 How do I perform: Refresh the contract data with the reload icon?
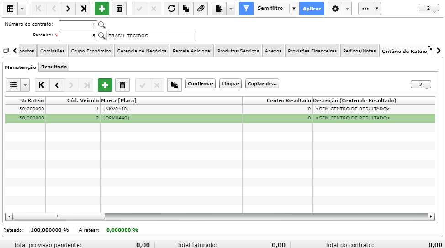tap(171, 9)
